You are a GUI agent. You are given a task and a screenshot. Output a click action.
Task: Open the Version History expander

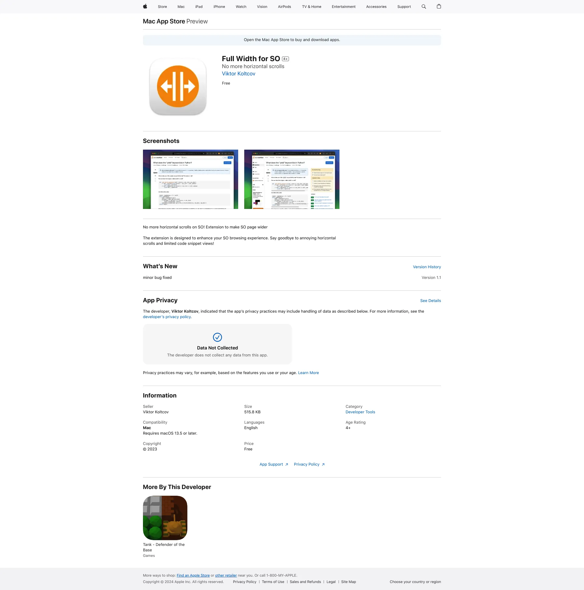pyautogui.click(x=427, y=266)
